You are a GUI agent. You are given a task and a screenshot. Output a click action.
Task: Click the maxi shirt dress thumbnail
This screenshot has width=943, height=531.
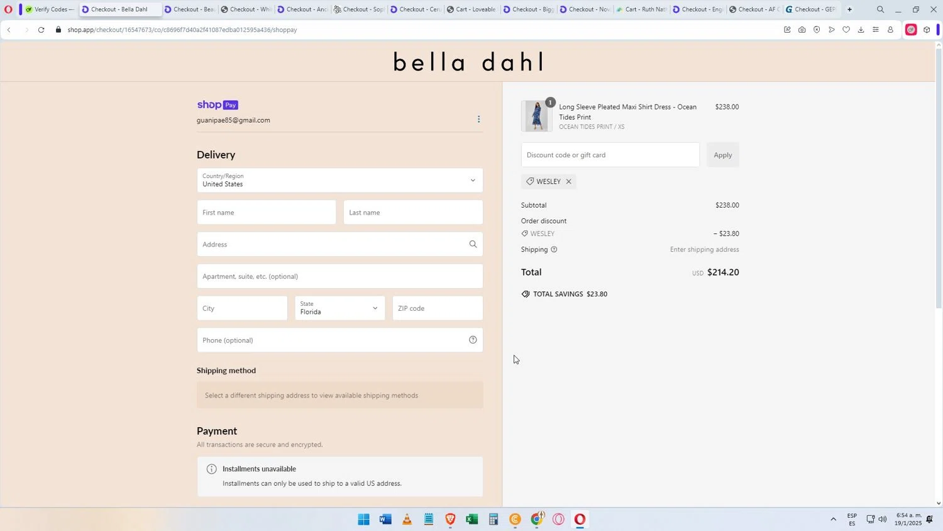[536, 116]
